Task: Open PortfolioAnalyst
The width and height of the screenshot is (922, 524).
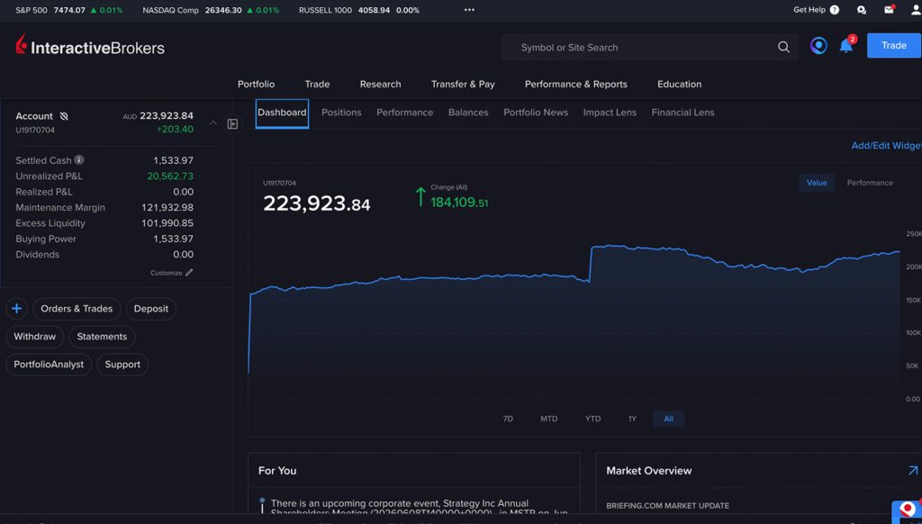Action: click(49, 364)
